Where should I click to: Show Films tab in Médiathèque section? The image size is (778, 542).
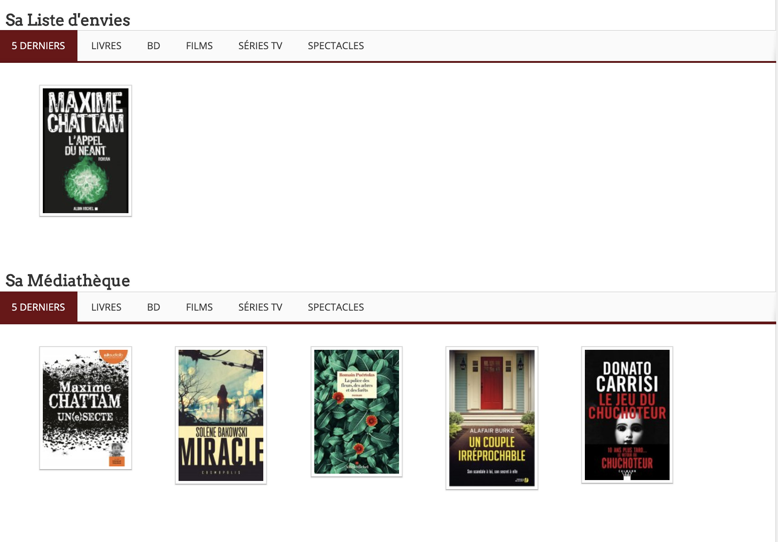(199, 307)
